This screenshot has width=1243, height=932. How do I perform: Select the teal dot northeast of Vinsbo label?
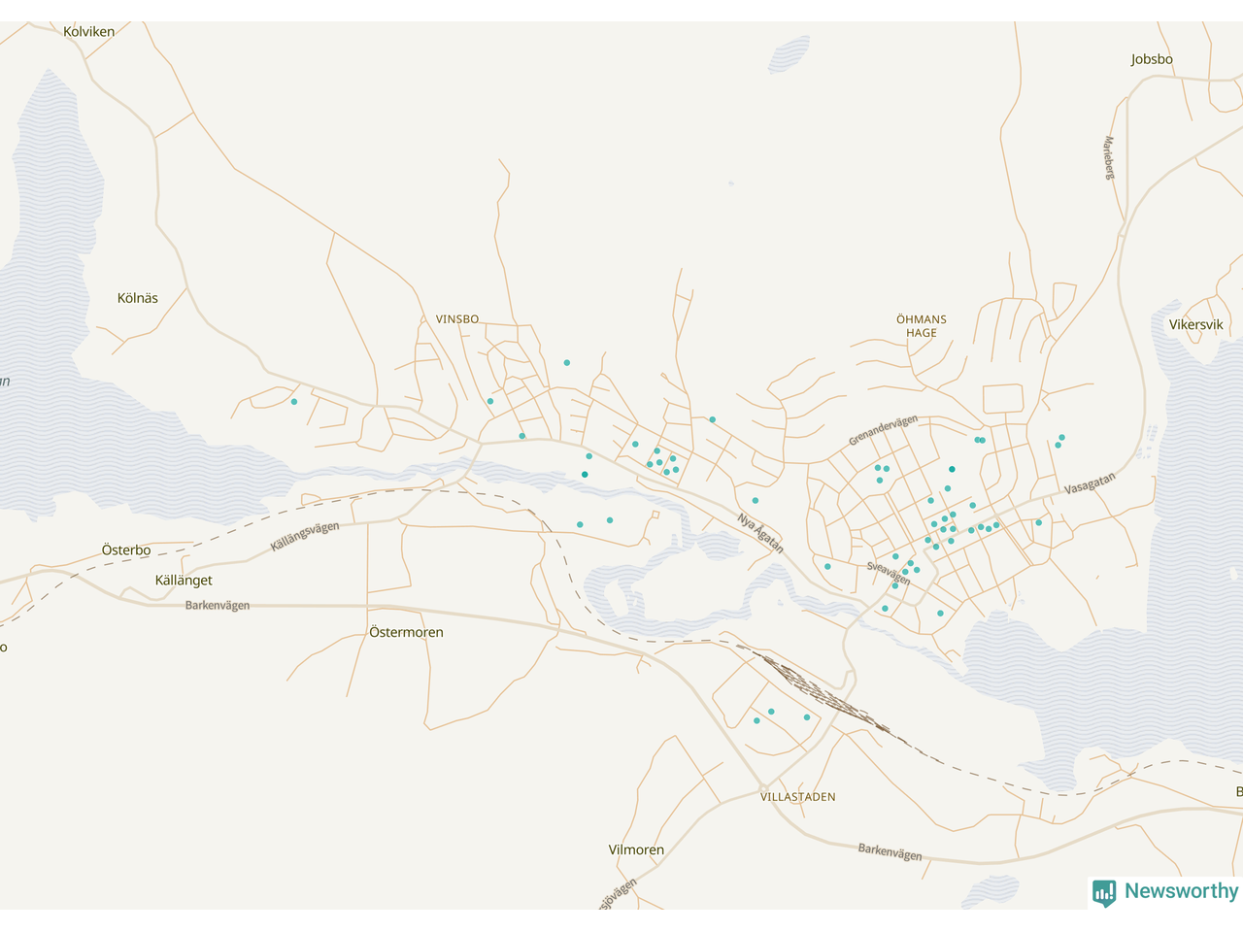(x=567, y=363)
